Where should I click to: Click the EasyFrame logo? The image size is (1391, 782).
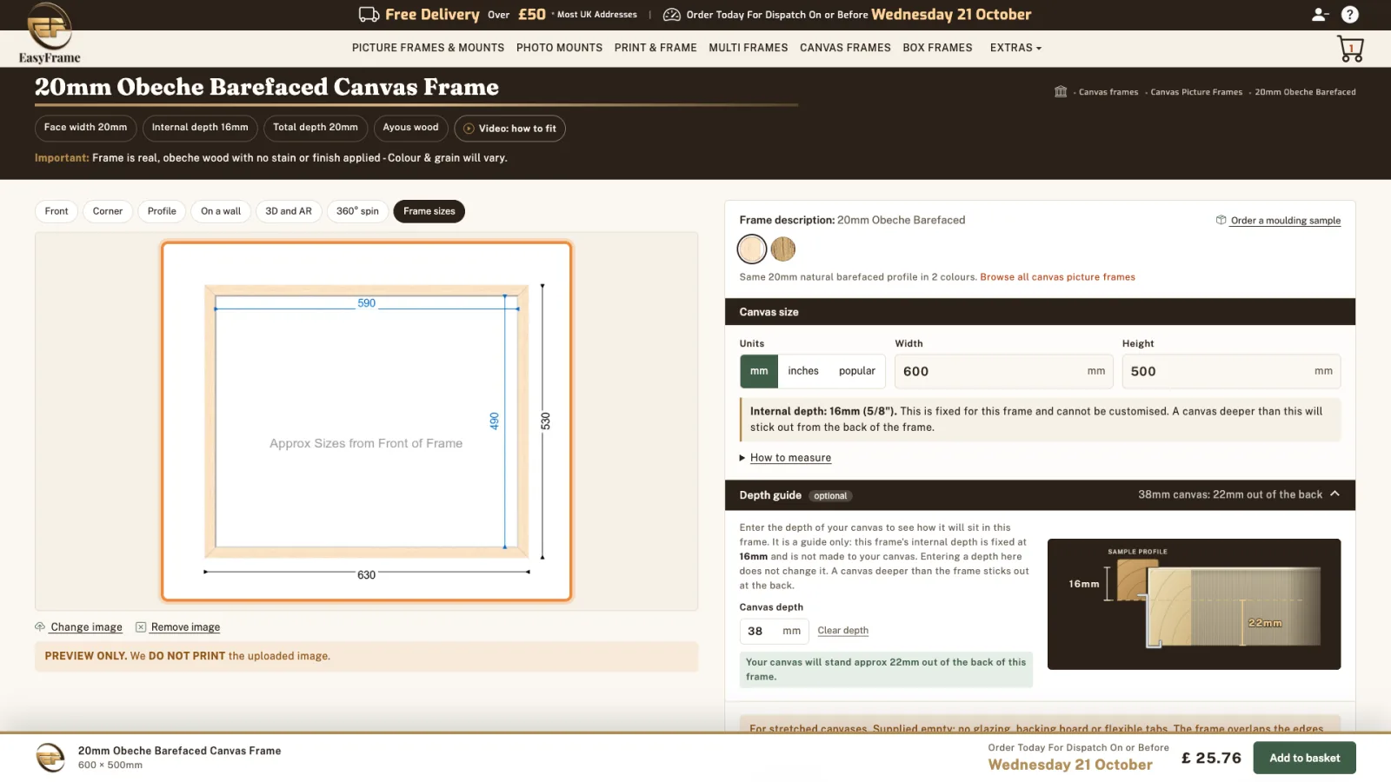click(50, 34)
